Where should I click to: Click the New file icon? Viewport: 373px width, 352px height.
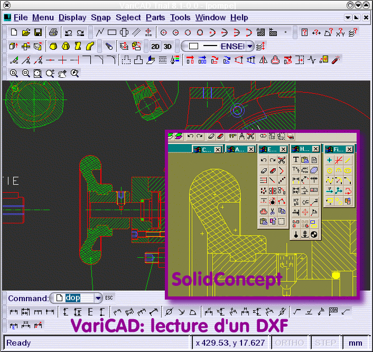pyautogui.click(x=14, y=32)
